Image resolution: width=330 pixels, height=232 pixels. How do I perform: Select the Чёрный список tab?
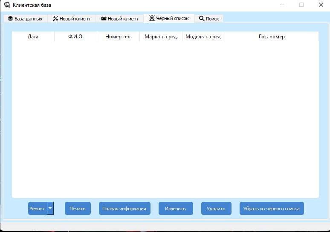(x=169, y=18)
